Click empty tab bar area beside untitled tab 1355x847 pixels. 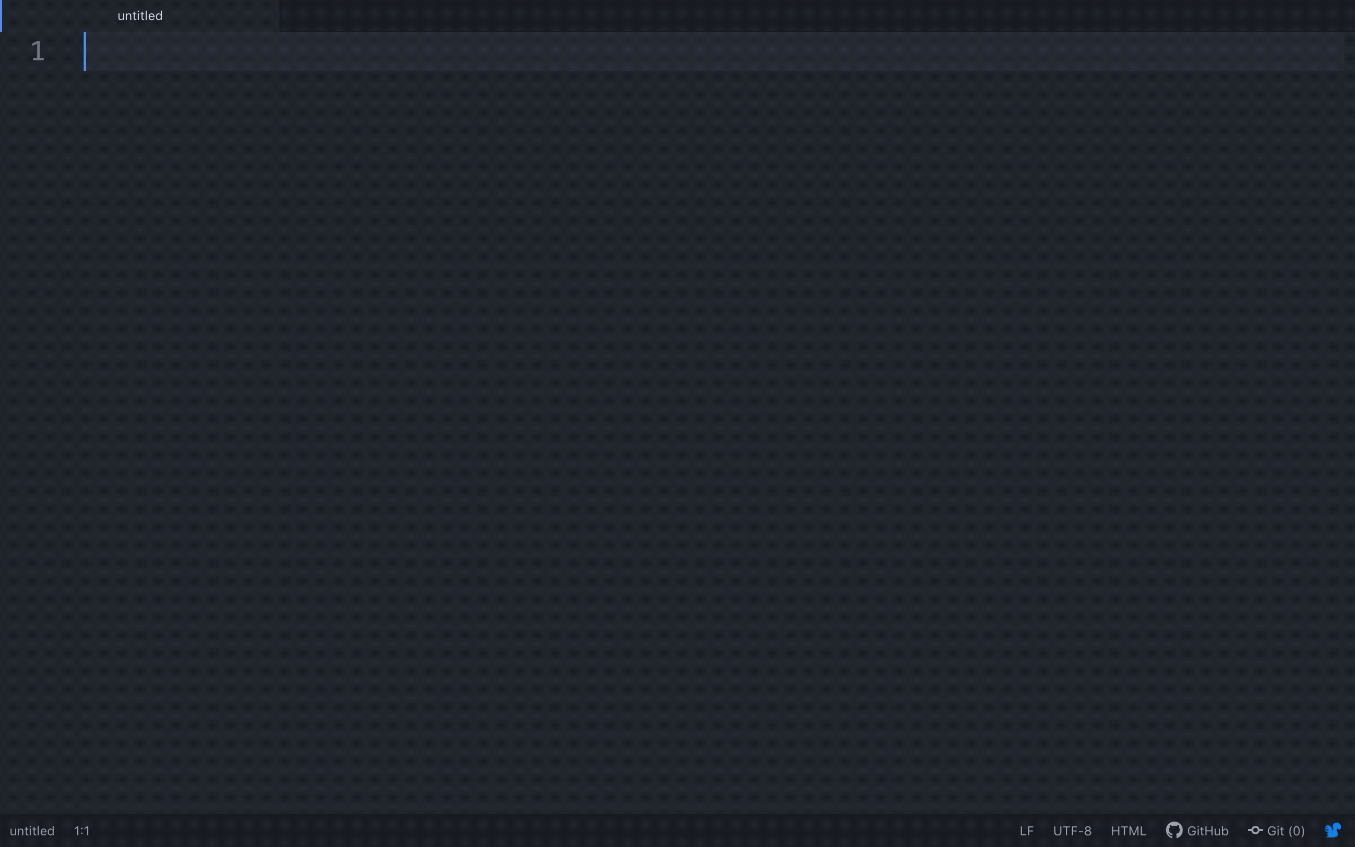(817, 16)
